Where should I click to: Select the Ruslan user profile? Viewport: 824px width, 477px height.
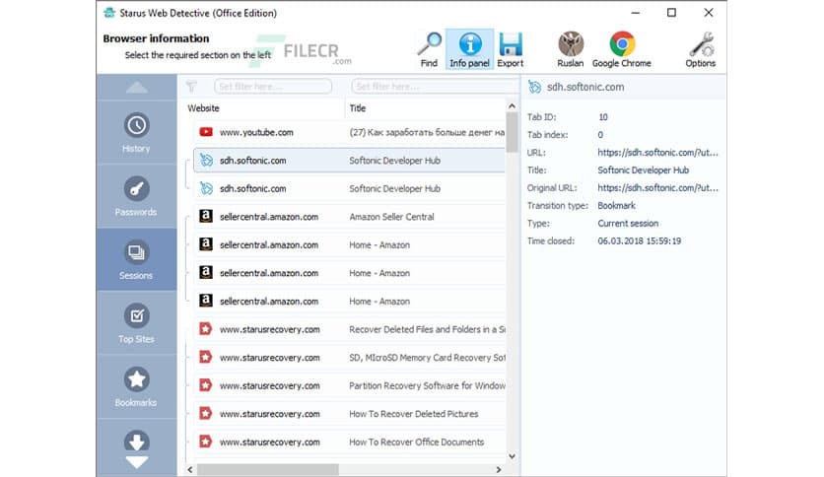pos(570,50)
